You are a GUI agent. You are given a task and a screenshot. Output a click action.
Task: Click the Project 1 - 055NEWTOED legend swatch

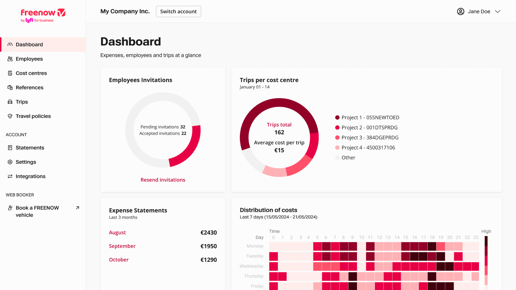[337, 118]
